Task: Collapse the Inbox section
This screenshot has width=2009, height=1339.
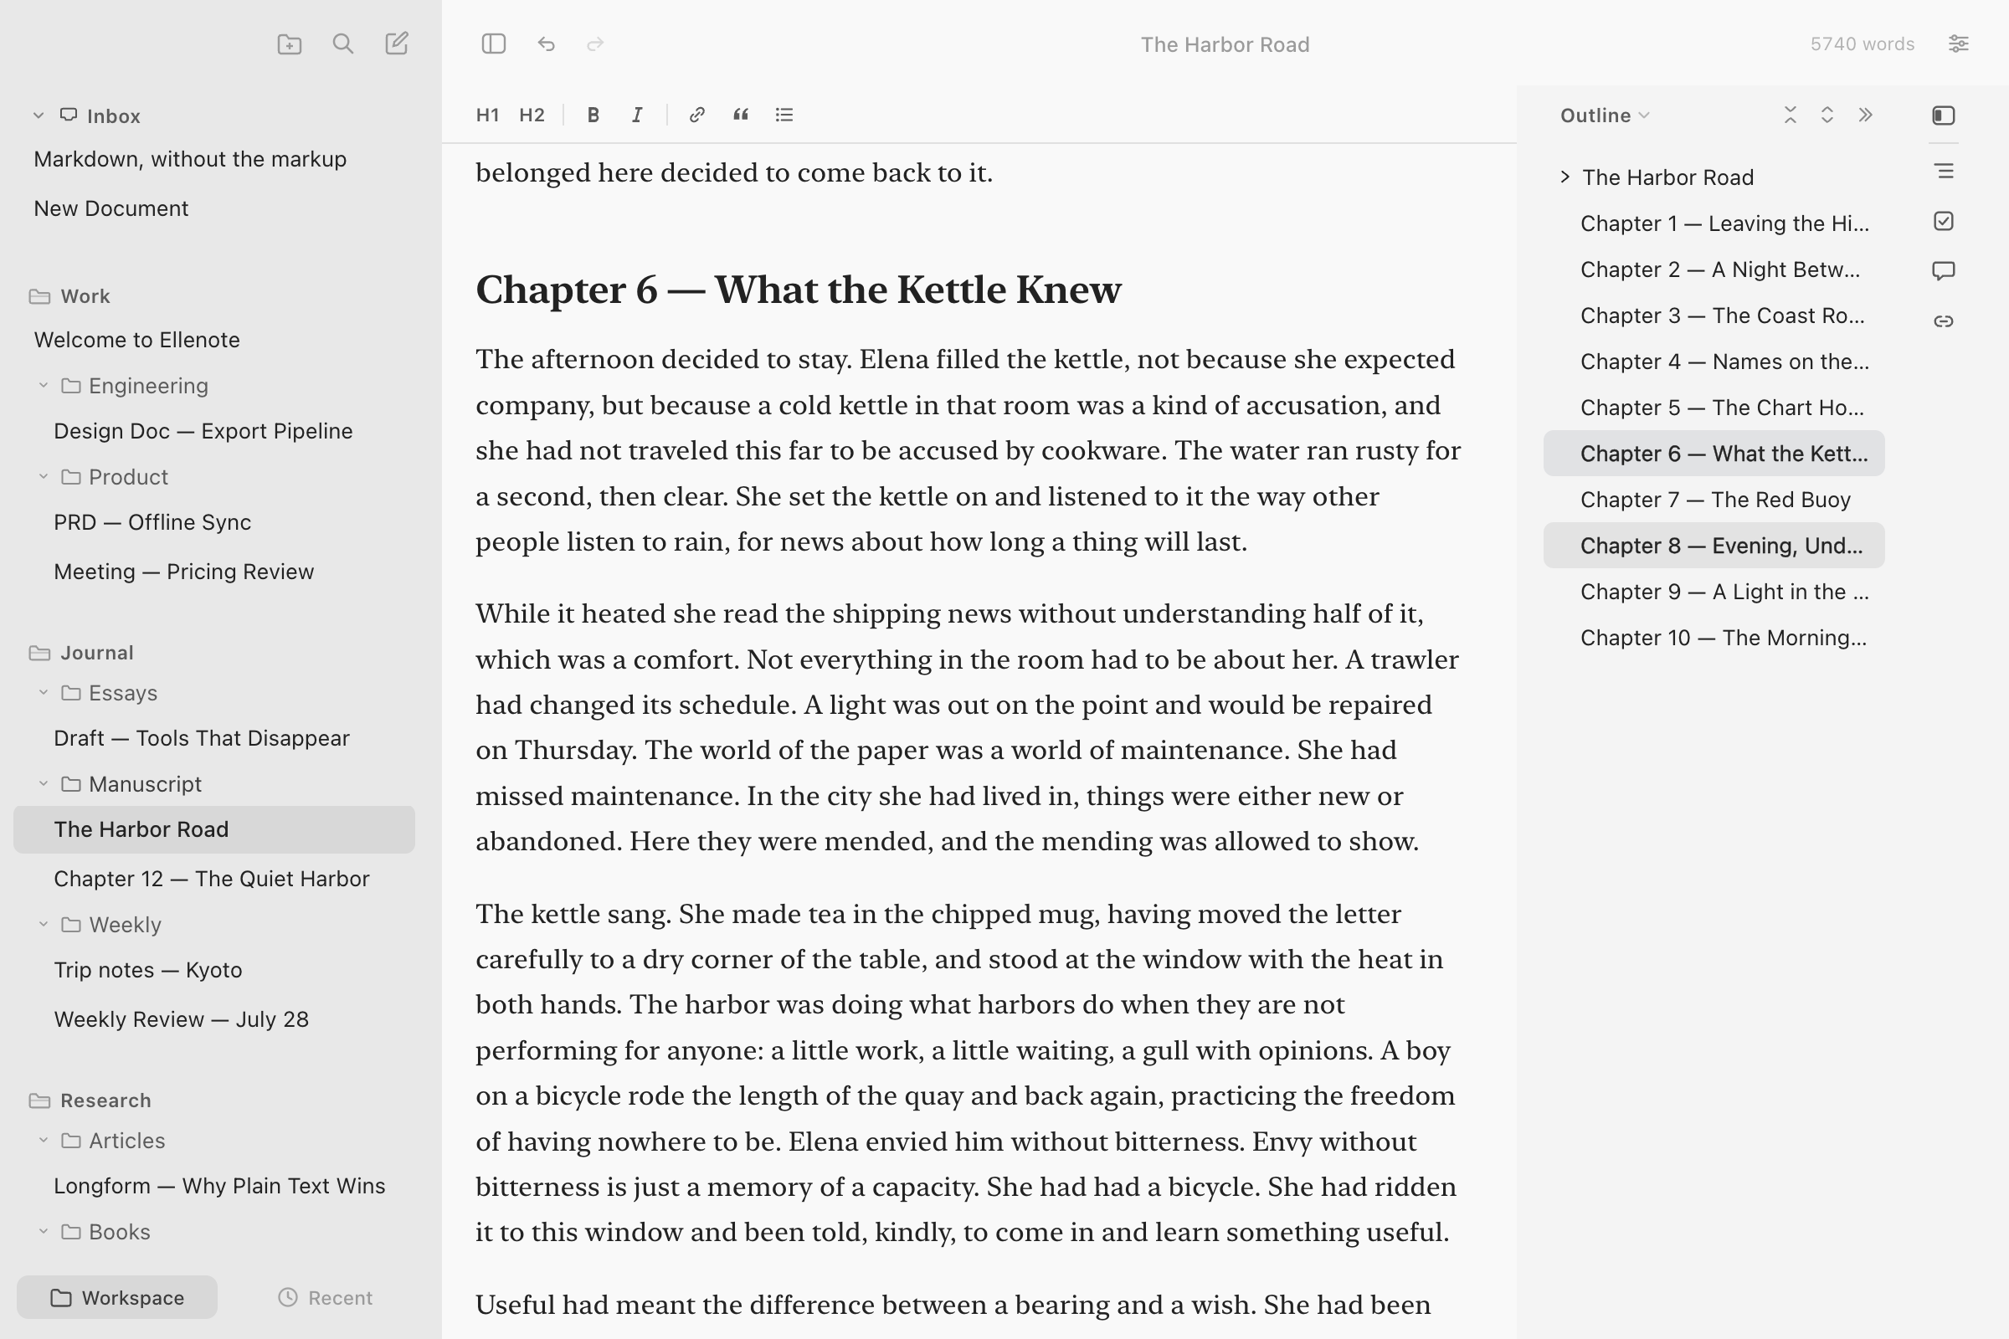Action: [39, 115]
